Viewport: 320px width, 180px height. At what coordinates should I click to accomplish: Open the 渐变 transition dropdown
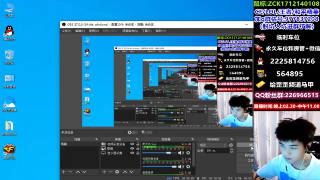212,145
